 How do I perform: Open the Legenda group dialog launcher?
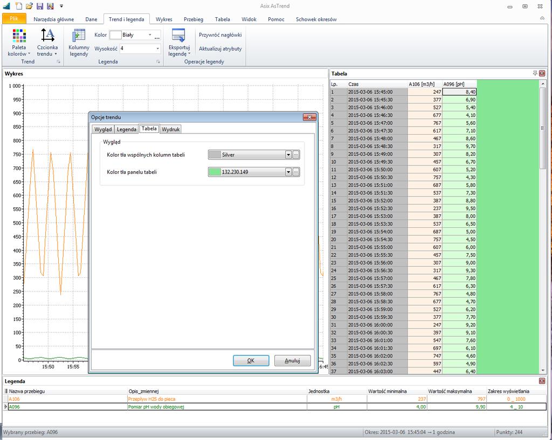[x=158, y=61]
